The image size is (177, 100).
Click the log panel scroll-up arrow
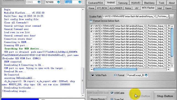[83, 9]
